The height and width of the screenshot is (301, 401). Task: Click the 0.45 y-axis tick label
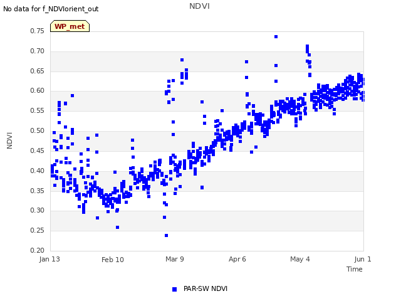(x=38, y=150)
